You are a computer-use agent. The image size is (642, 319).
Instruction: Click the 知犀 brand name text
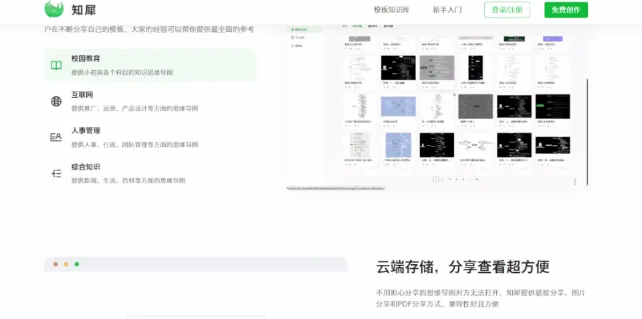84,10
